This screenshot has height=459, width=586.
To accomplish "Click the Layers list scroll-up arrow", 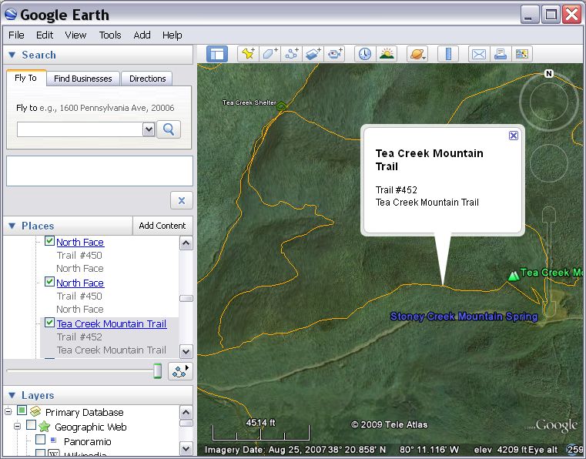I will click(x=186, y=413).
